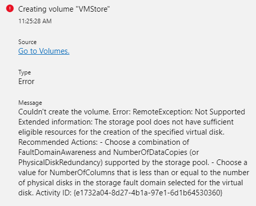
Task: Click the Recommended Actions text
Action: pyautogui.click(x=58, y=142)
